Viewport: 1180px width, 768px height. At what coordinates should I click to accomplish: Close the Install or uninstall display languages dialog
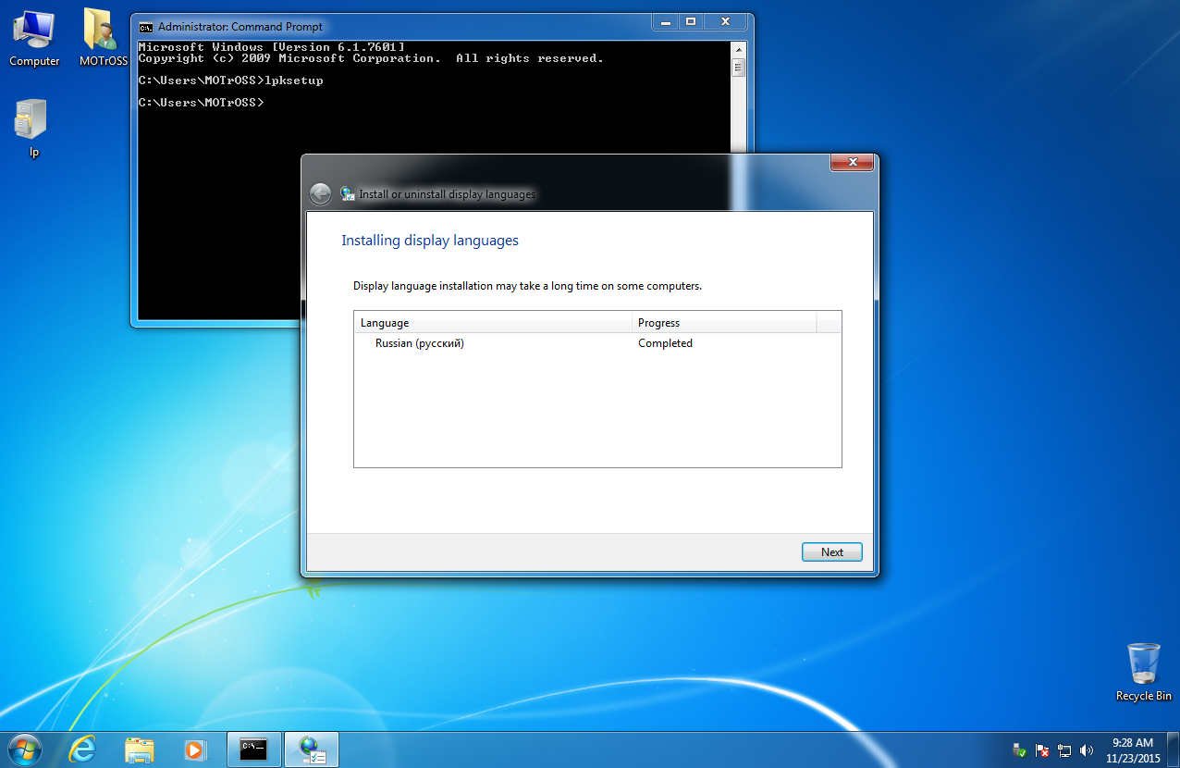click(852, 163)
